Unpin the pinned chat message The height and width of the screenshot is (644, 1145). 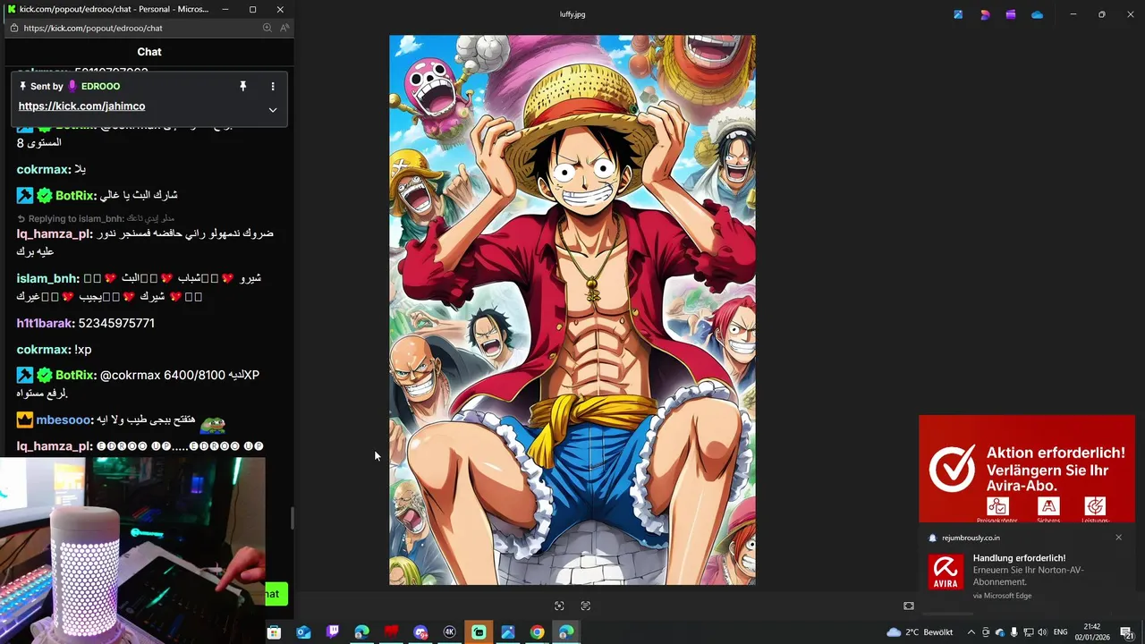click(242, 86)
